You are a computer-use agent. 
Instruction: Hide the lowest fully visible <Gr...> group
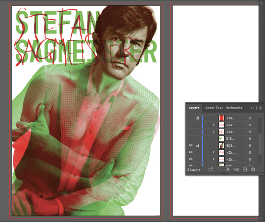point(190,159)
